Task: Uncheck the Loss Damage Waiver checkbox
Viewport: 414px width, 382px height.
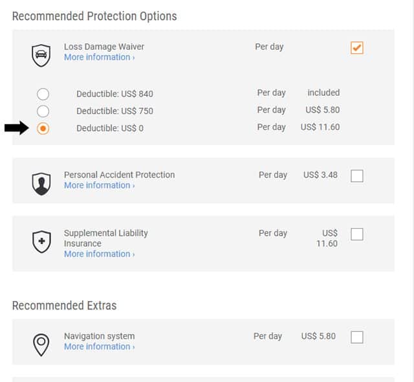Action: 357,48
